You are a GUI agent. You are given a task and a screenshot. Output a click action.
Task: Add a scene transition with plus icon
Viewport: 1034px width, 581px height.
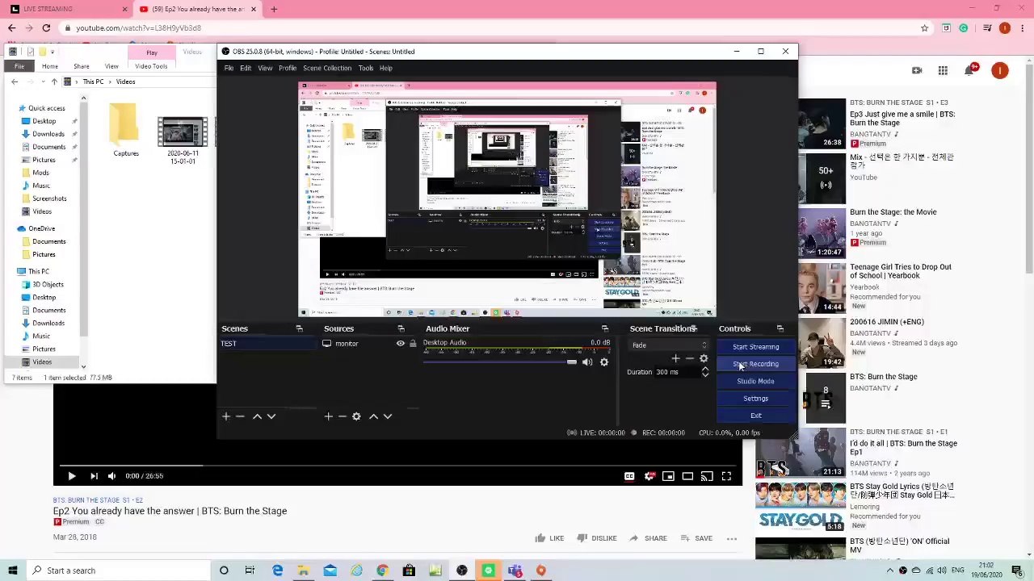675,358
